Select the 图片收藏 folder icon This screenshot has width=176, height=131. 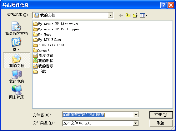point(35,56)
